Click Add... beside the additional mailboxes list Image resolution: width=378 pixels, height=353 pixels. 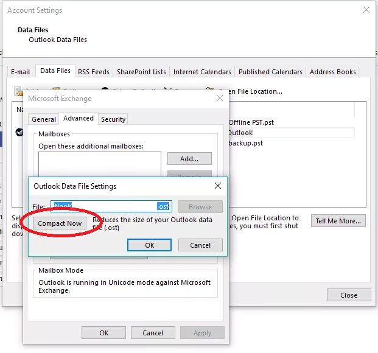(189, 159)
